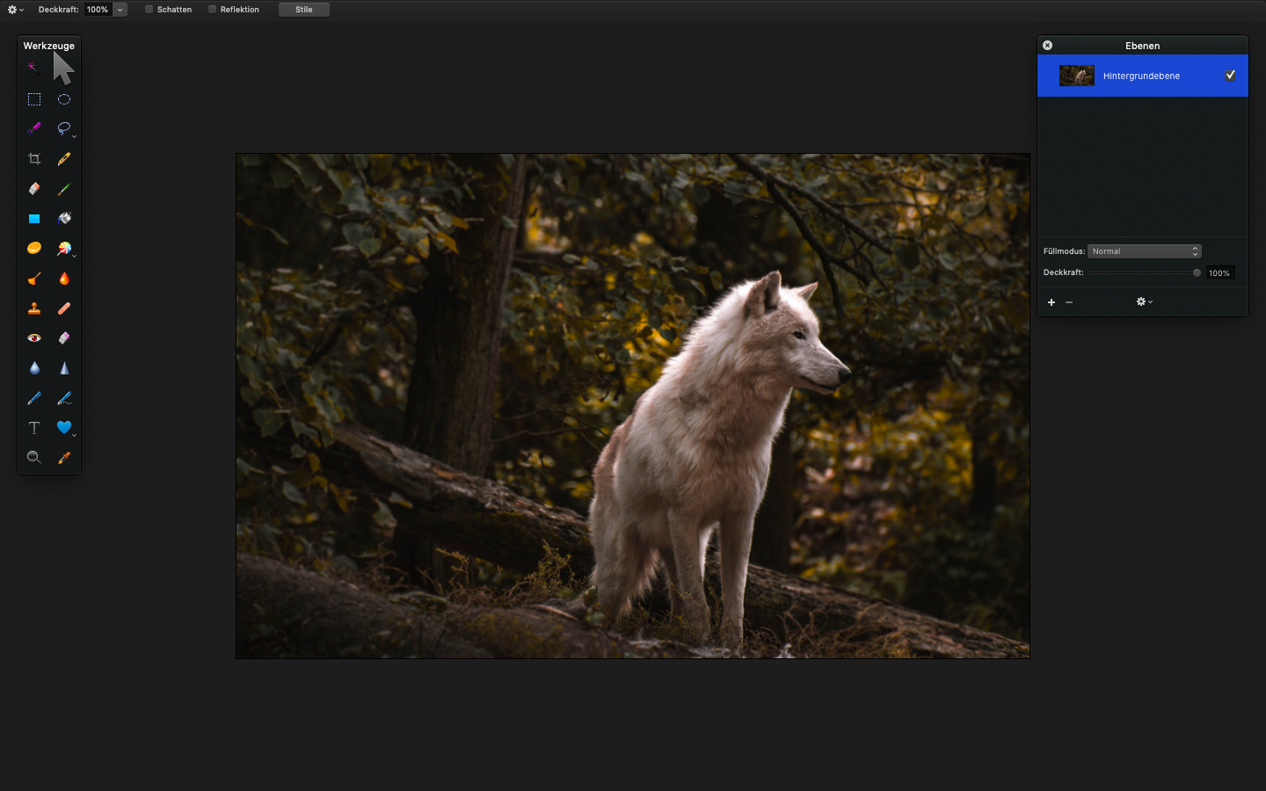
Task: Select the Crop tool
Action: (34, 159)
